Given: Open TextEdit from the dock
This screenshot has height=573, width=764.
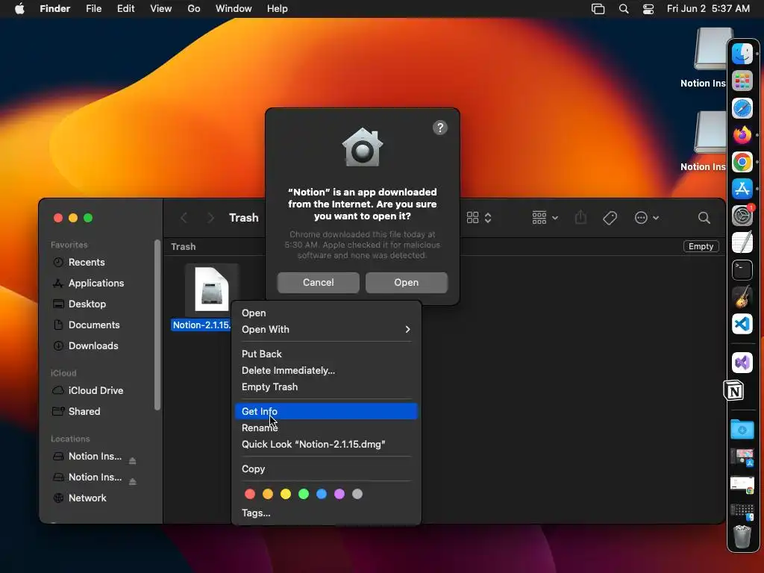Looking at the screenshot, I should click(742, 242).
